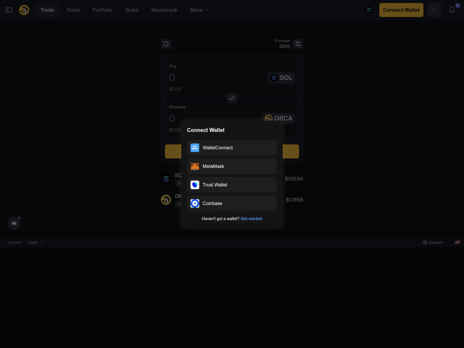464x348 pixels.
Task: Open the chat bubble widget
Action: (14, 223)
